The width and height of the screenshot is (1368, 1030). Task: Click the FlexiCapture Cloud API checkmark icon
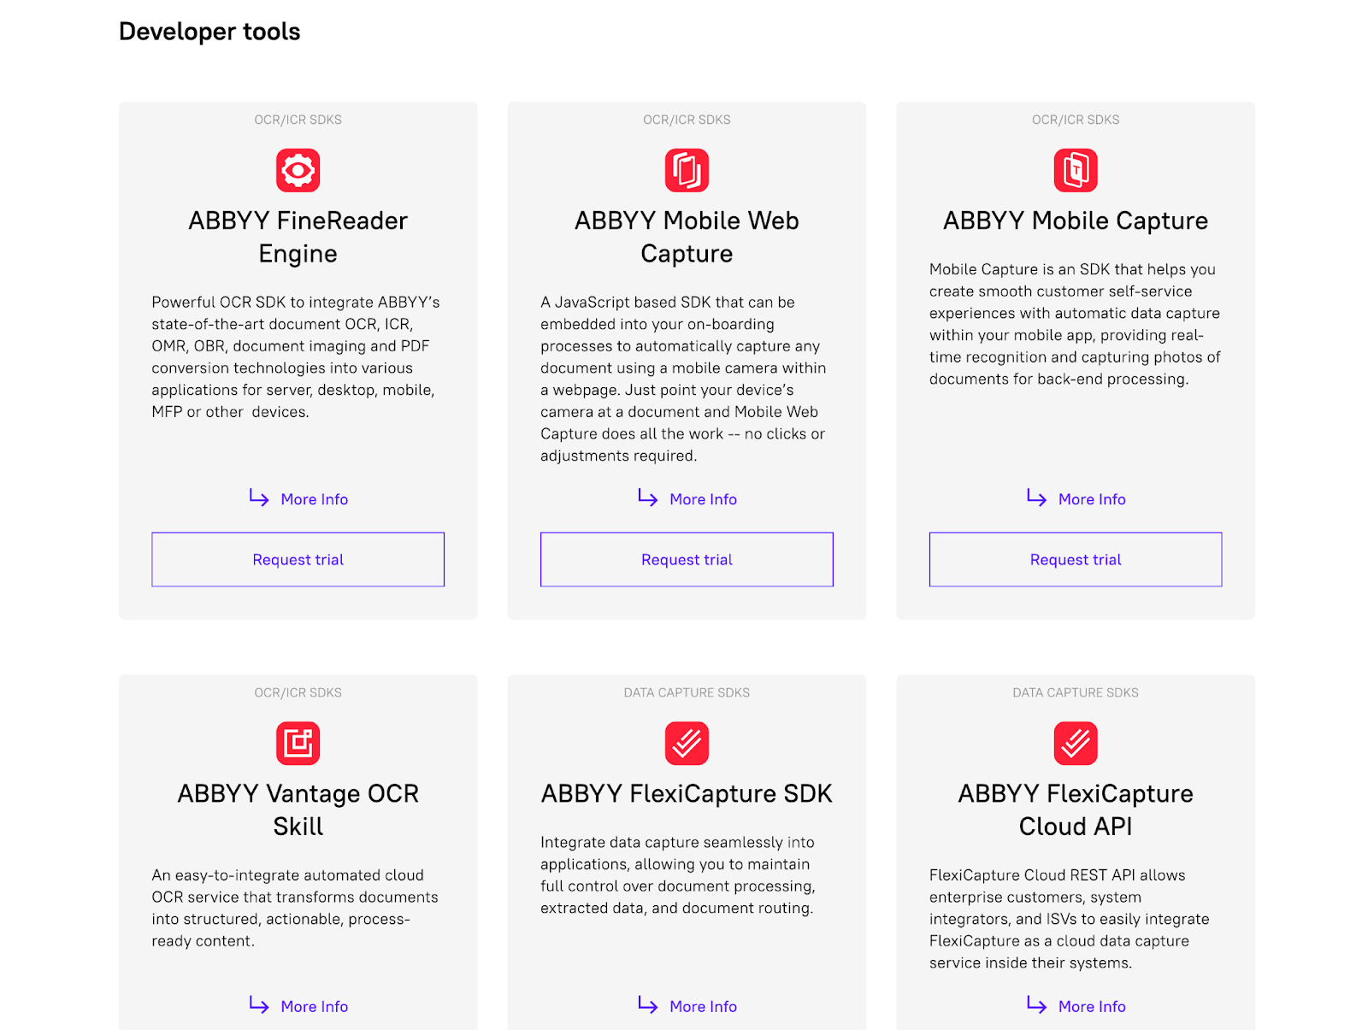[1076, 743]
